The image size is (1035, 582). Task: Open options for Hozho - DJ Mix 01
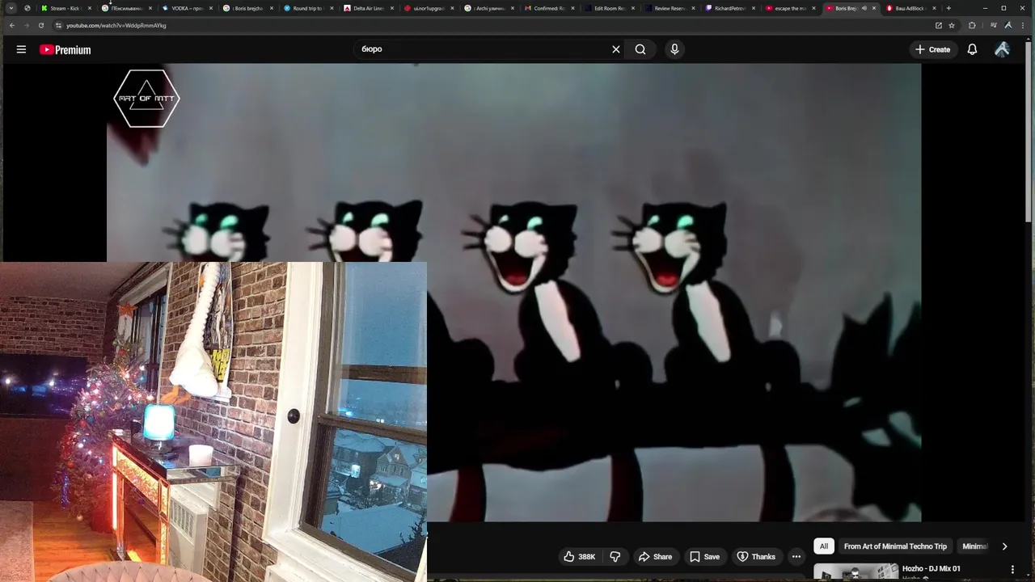tap(1012, 569)
